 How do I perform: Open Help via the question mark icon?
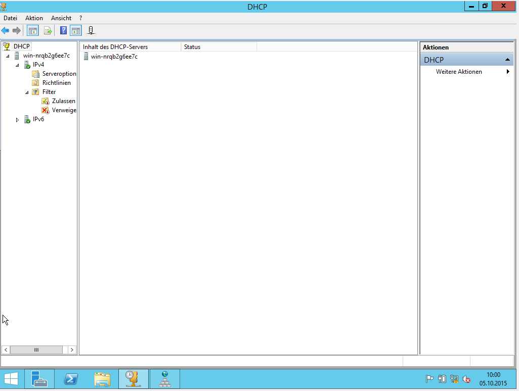pyautogui.click(x=63, y=31)
